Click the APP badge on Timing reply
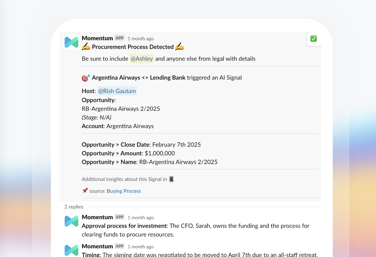Viewport: 376px width, 257px height. point(119,246)
